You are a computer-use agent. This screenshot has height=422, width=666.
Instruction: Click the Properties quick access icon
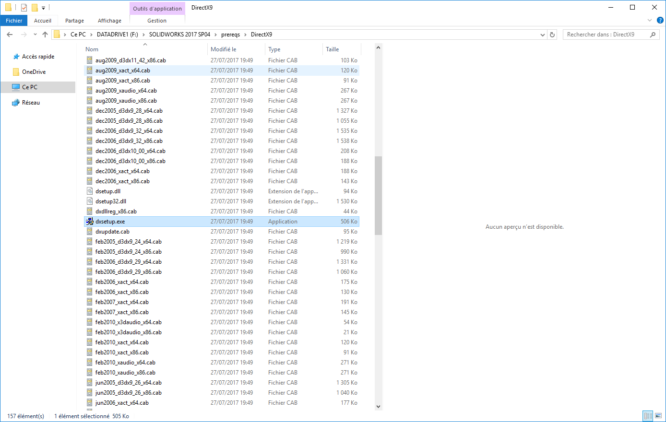[x=24, y=8]
